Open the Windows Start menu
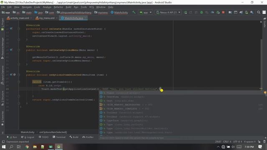The image size is (267, 150). point(4,147)
